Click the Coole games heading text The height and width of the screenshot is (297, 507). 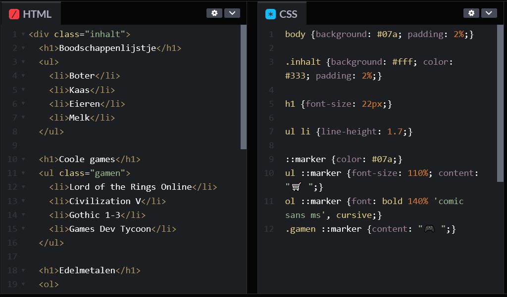pyautogui.click(x=87, y=159)
